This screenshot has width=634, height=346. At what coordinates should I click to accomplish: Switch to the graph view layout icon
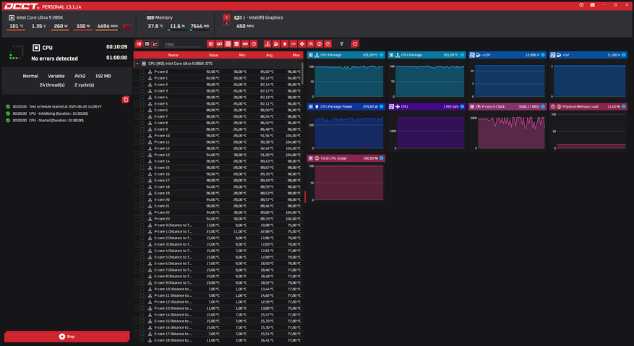coord(155,44)
